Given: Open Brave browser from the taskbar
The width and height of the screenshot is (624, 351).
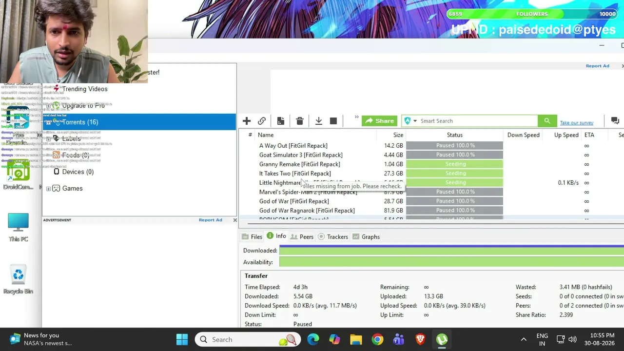Looking at the screenshot, I should 420,339.
